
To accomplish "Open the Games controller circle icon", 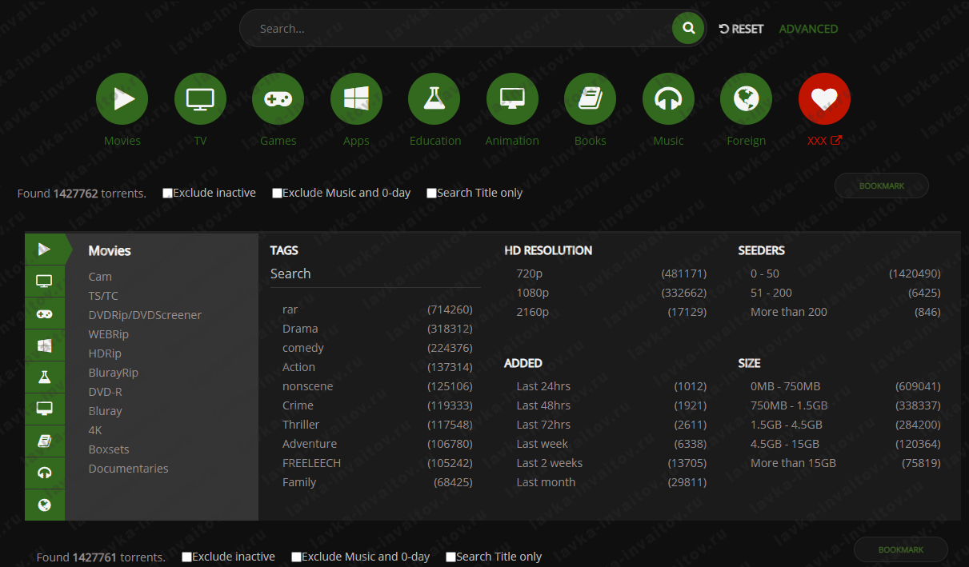I will pyautogui.click(x=278, y=99).
